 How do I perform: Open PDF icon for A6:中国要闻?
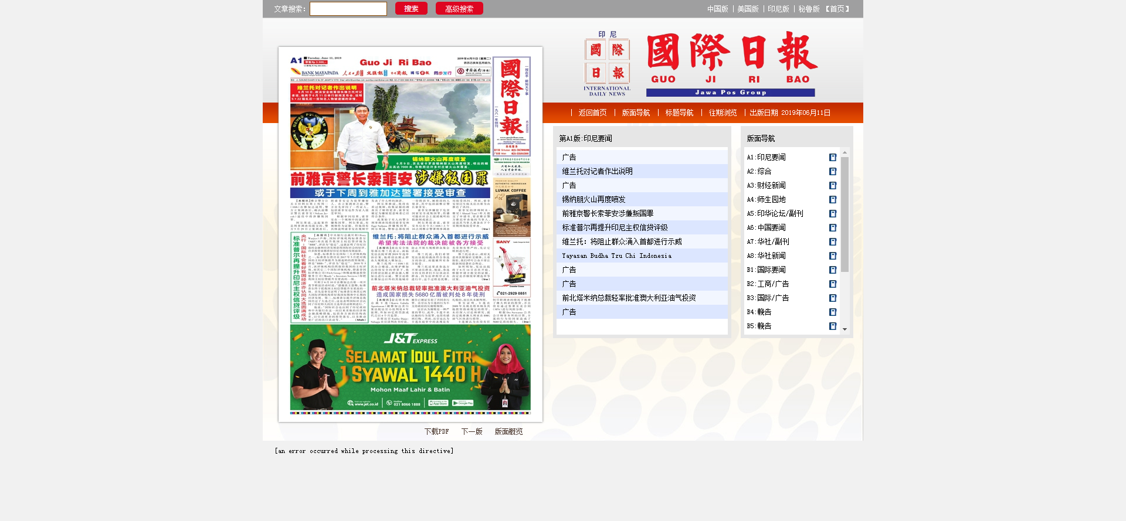(833, 227)
